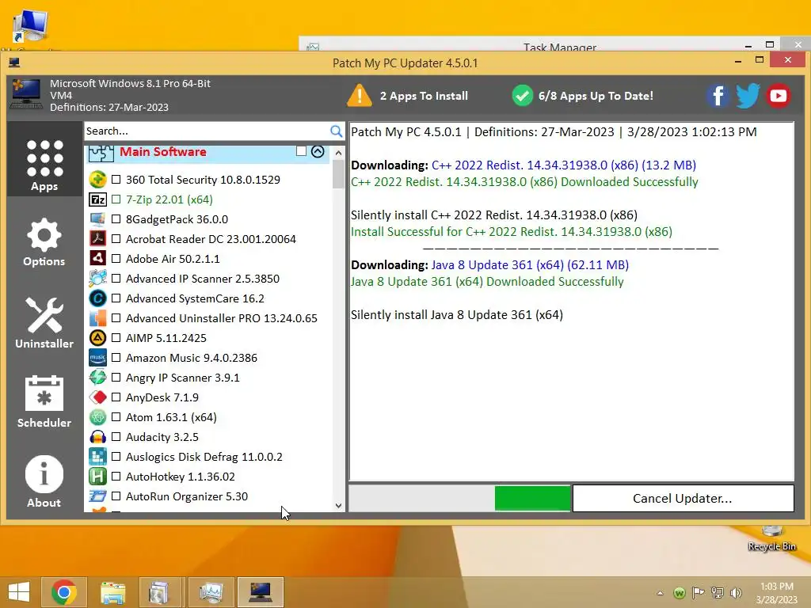
Task: Click the 7-Zip app icon
Action: point(97,199)
